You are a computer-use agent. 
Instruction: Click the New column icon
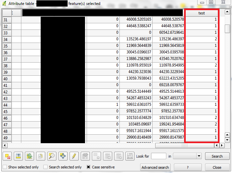click(108, 156)
